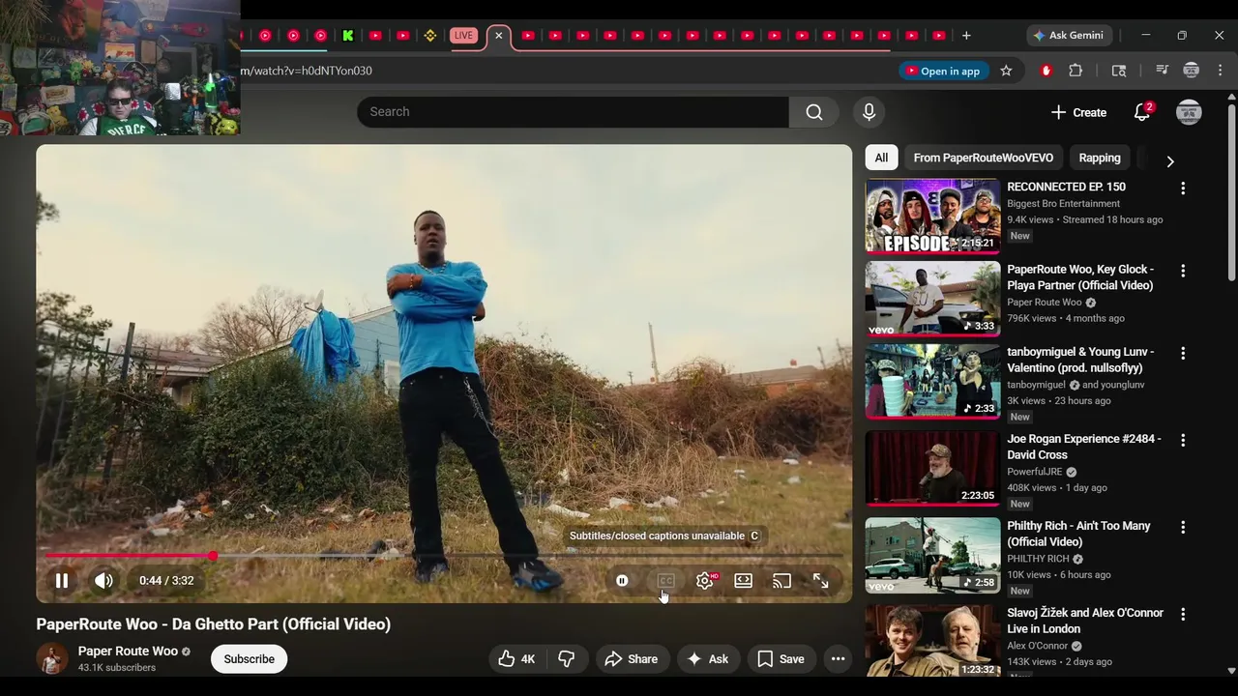This screenshot has height=696, width=1238.
Task: Open options for Playa Partner video
Action: click(x=1183, y=271)
